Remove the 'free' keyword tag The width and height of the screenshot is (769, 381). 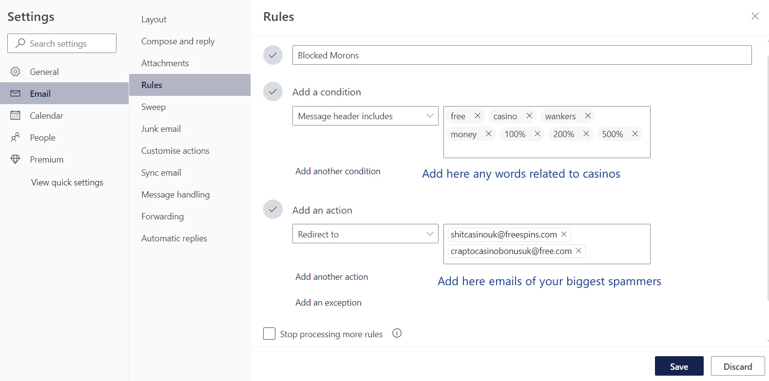[478, 116]
